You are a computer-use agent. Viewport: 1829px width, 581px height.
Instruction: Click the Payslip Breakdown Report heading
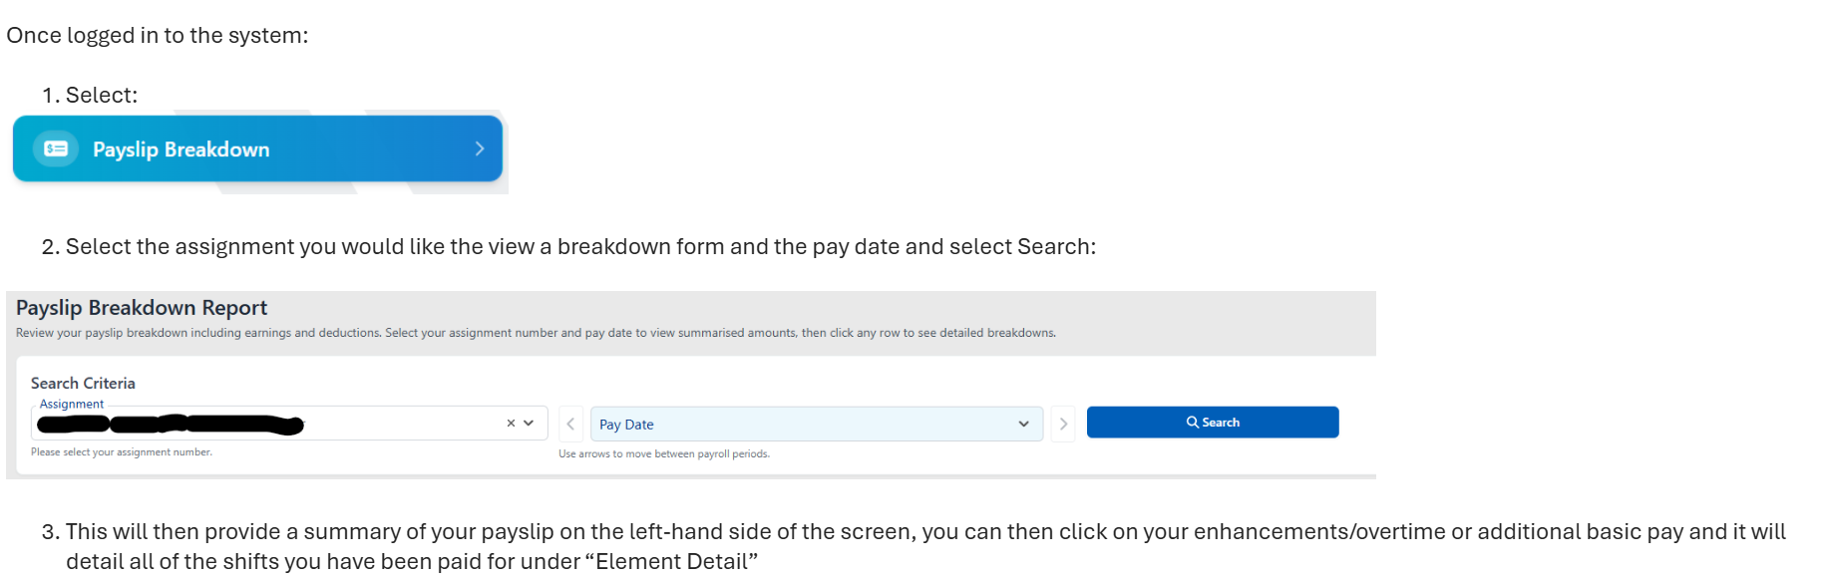click(142, 308)
